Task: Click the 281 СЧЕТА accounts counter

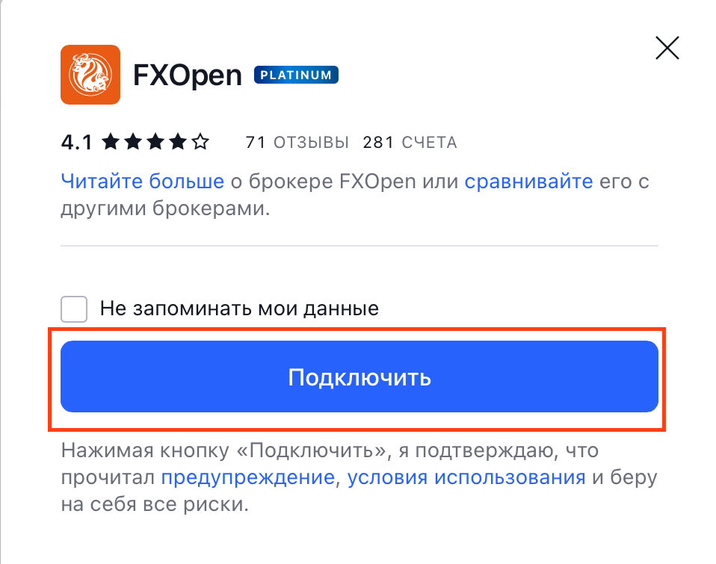Action: 410,143
